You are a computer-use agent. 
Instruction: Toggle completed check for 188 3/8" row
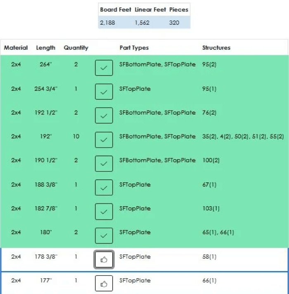[x=104, y=187]
